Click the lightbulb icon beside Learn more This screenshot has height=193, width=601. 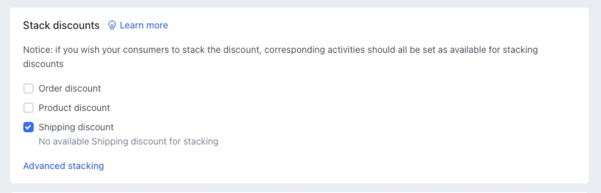pos(112,25)
